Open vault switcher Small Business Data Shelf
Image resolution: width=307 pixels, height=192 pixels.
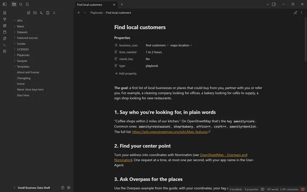coord(32,188)
